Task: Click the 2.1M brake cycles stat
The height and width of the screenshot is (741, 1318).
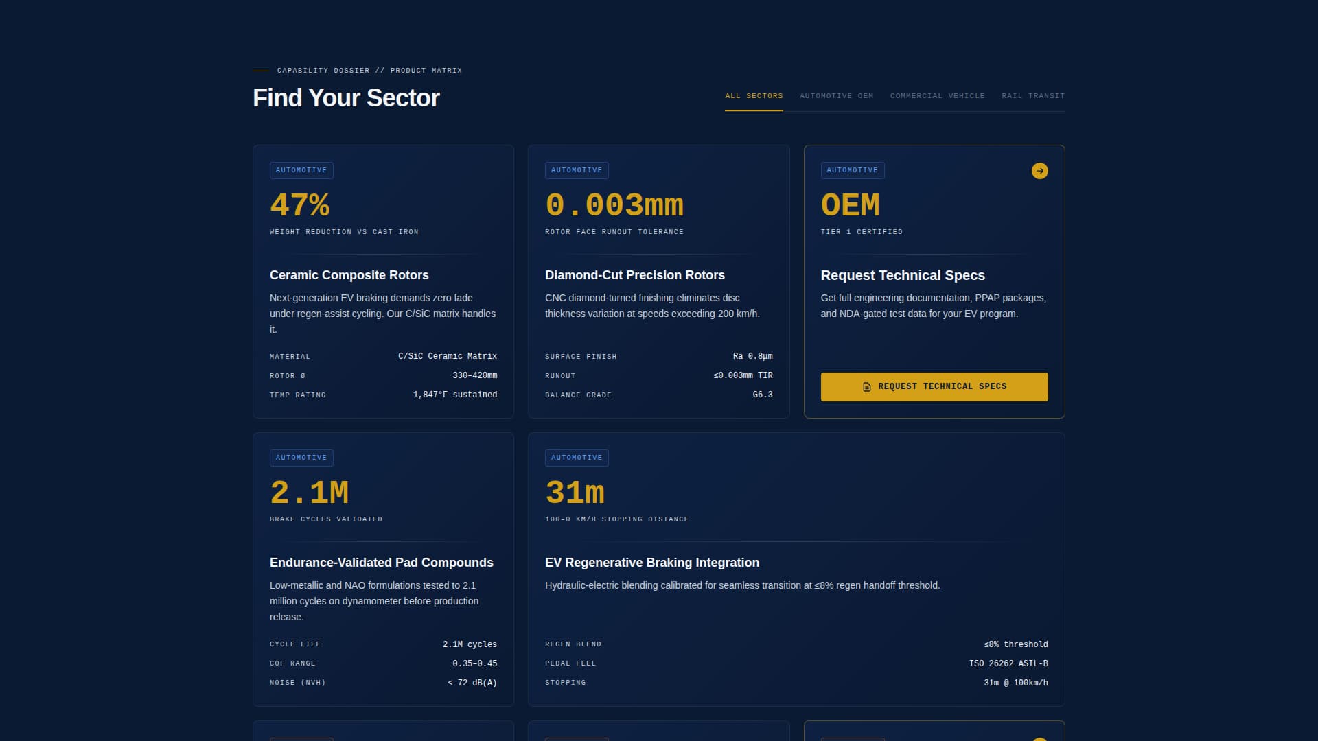Action: pyautogui.click(x=310, y=492)
